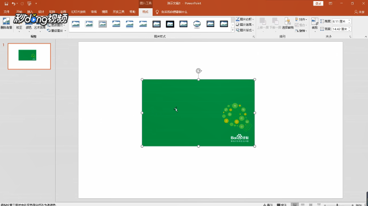This screenshot has height=206, width=368.
Task: Toggle the 批注 (Comments) pane in the status bar
Action: [x=282, y=204]
